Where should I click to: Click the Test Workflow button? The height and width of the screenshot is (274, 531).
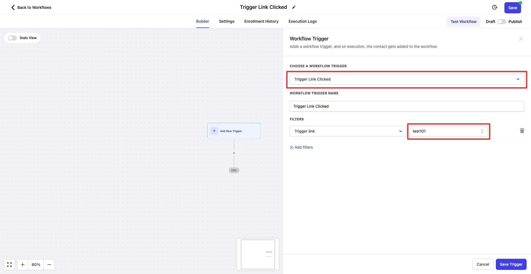463,22
